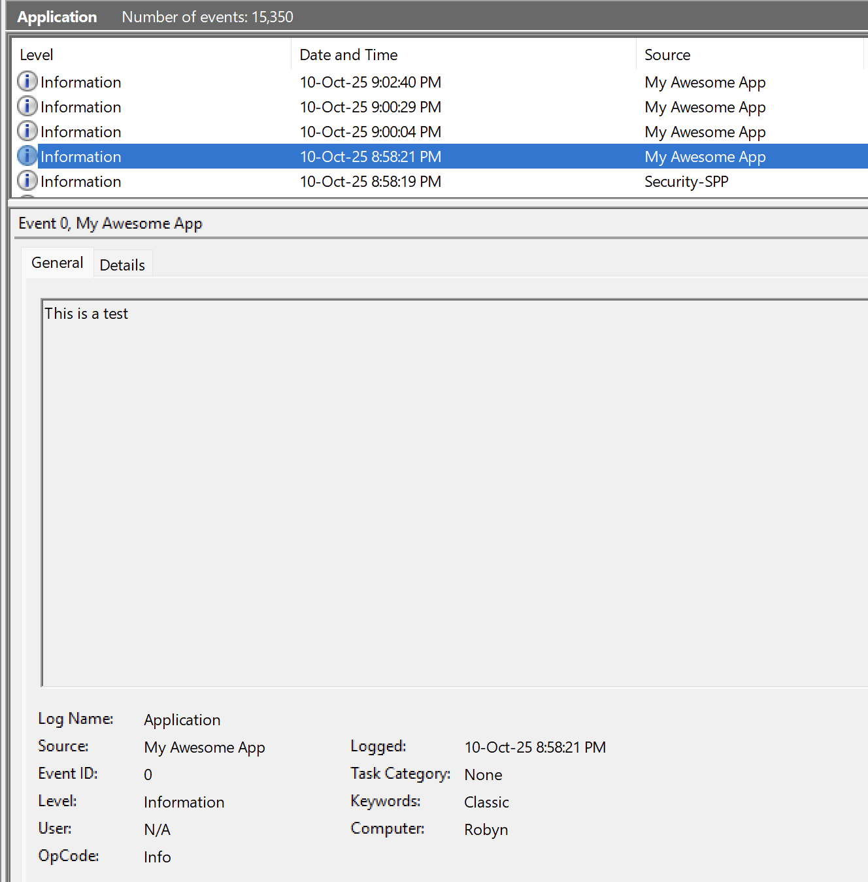Click the 'Event 0, My Awesome App' pane title
The width and height of the screenshot is (868, 882).
(110, 223)
